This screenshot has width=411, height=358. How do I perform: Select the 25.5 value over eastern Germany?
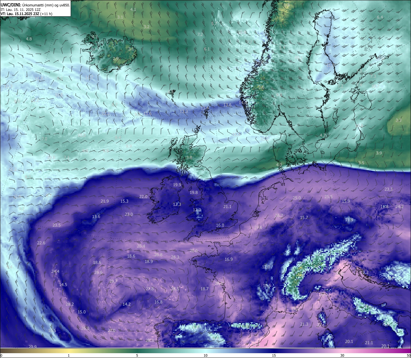point(328,197)
